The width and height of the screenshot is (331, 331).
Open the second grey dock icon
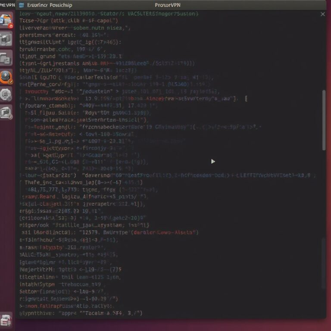[x=6, y=39]
